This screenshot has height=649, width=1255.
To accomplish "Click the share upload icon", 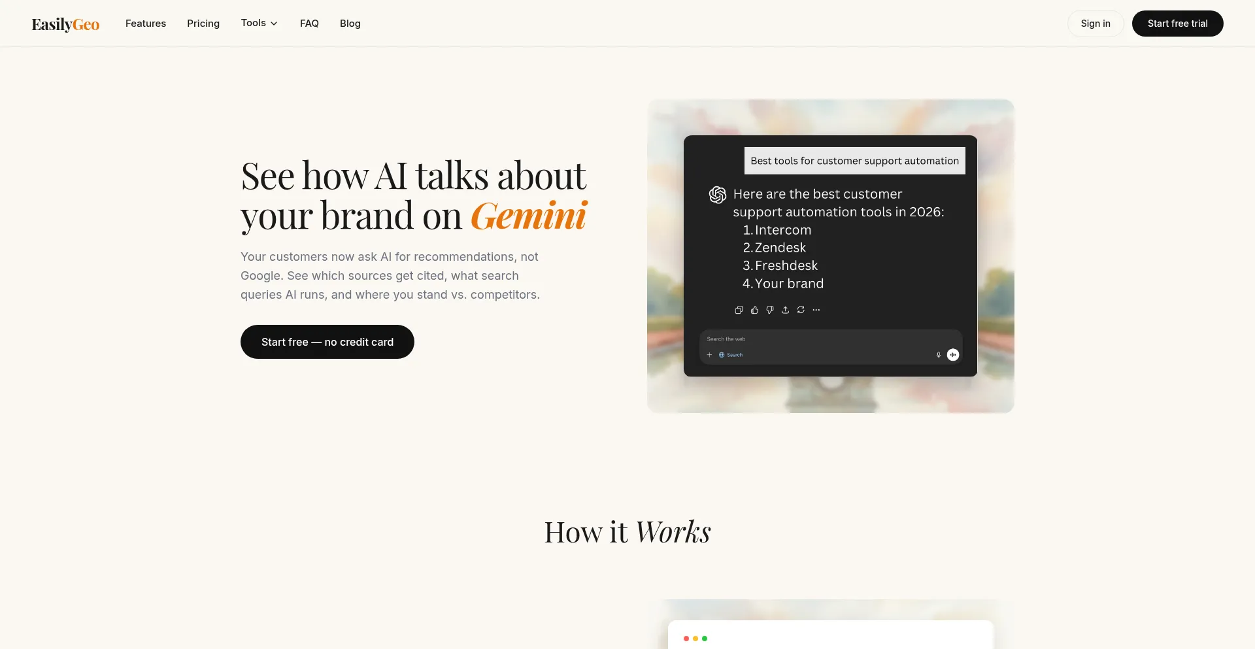I will [x=785, y=310].
